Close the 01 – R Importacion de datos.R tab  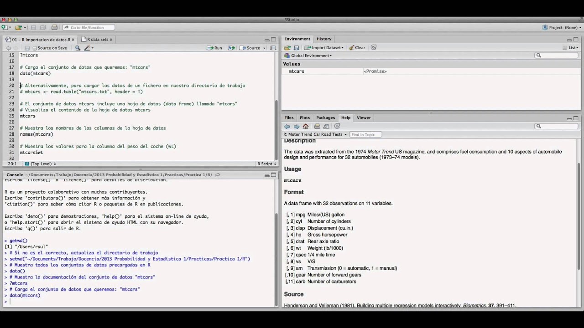pyautogui.click(x=73, y=40)
